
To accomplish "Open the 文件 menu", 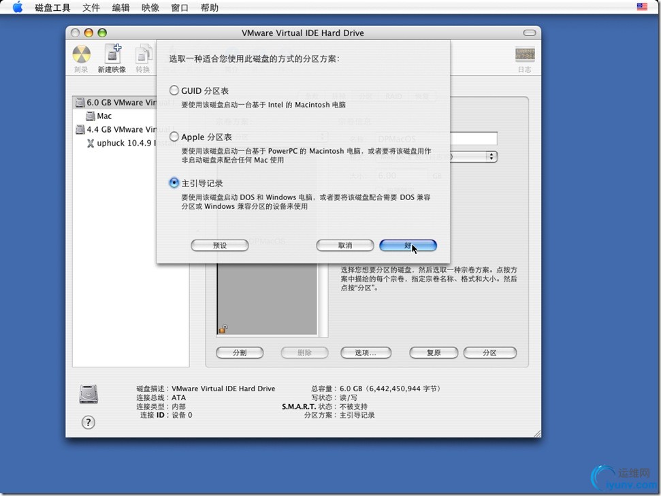I will (x=91, y=7).
